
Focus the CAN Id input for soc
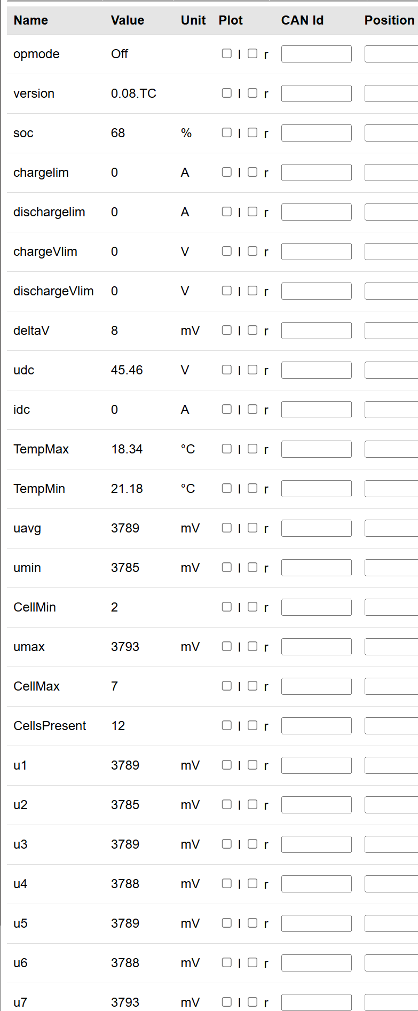coord(316,133)
